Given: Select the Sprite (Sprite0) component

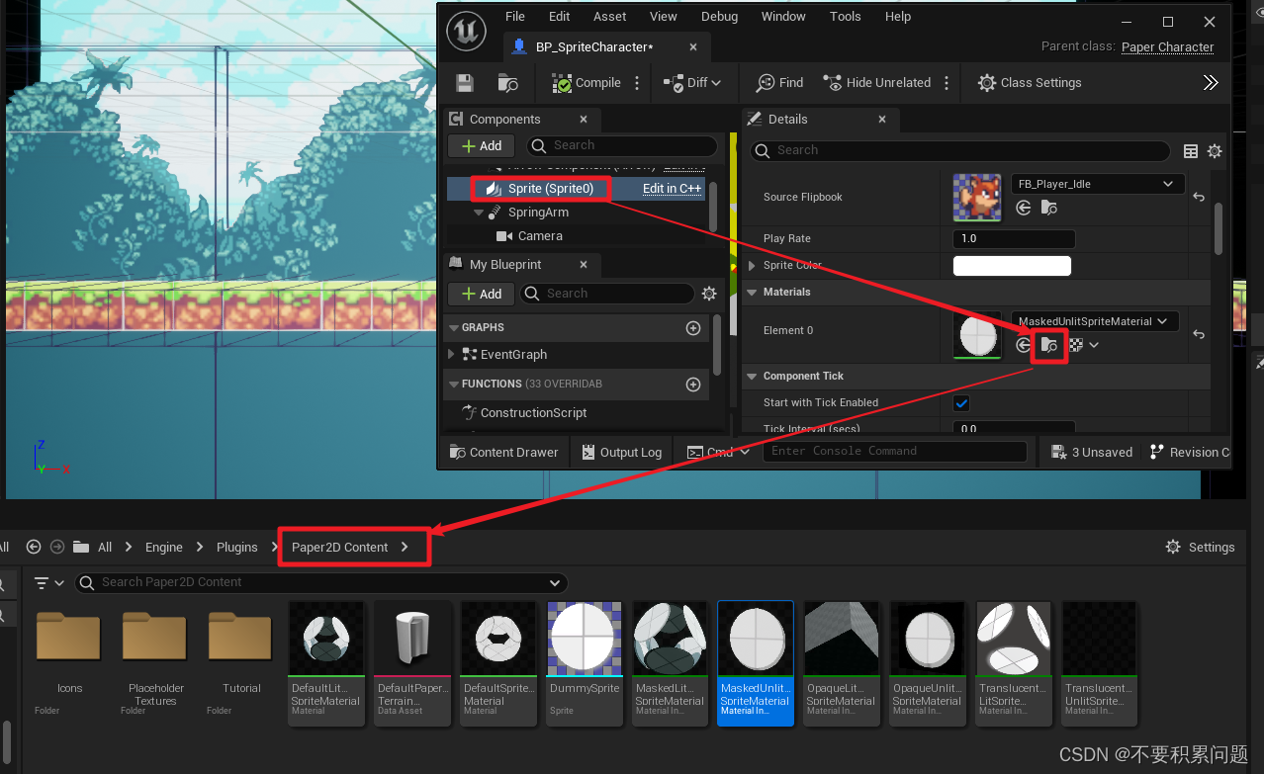Looking at the screenshot, I should point(551,188).
